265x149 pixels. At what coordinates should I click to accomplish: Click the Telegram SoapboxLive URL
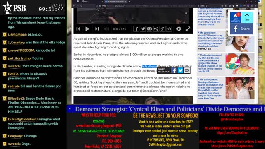(232, 132)
